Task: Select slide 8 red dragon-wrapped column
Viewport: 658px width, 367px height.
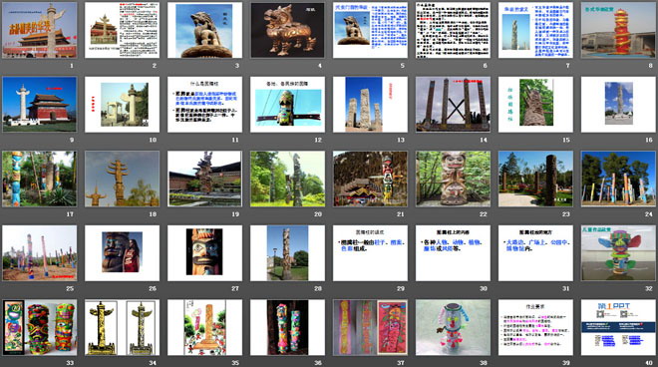Action: pyautogui.click(x=618, y=30)
